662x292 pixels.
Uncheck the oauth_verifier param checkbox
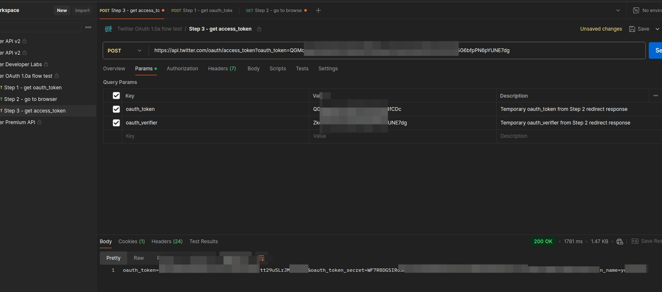tap(116, 122)
